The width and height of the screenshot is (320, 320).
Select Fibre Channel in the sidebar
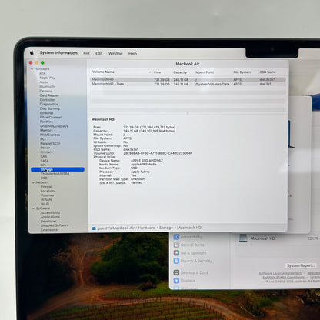(x=51, y=117)
